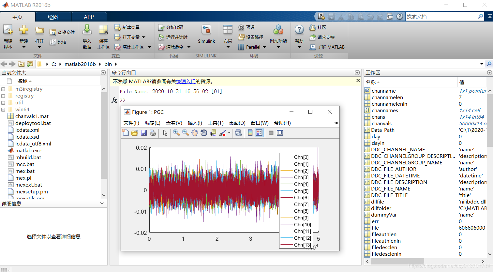Click 请求支持 (Request Support)

322,37
